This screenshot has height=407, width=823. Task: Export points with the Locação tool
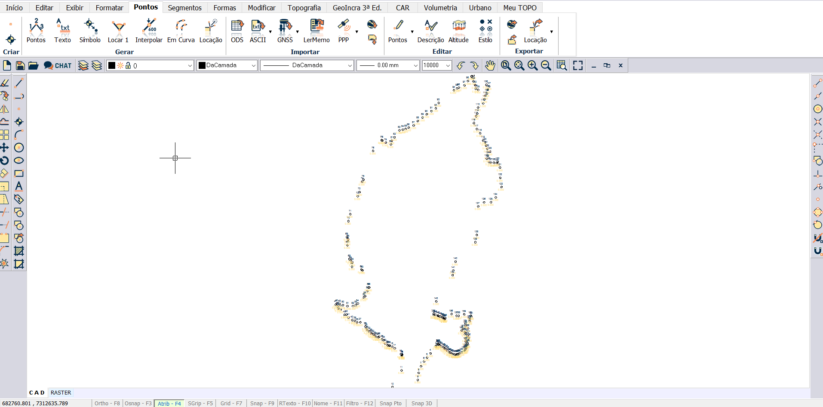tap(534, 30)
